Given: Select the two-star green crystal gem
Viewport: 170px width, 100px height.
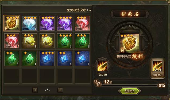Looking at the screenshot, I should (x=12, y=58).
